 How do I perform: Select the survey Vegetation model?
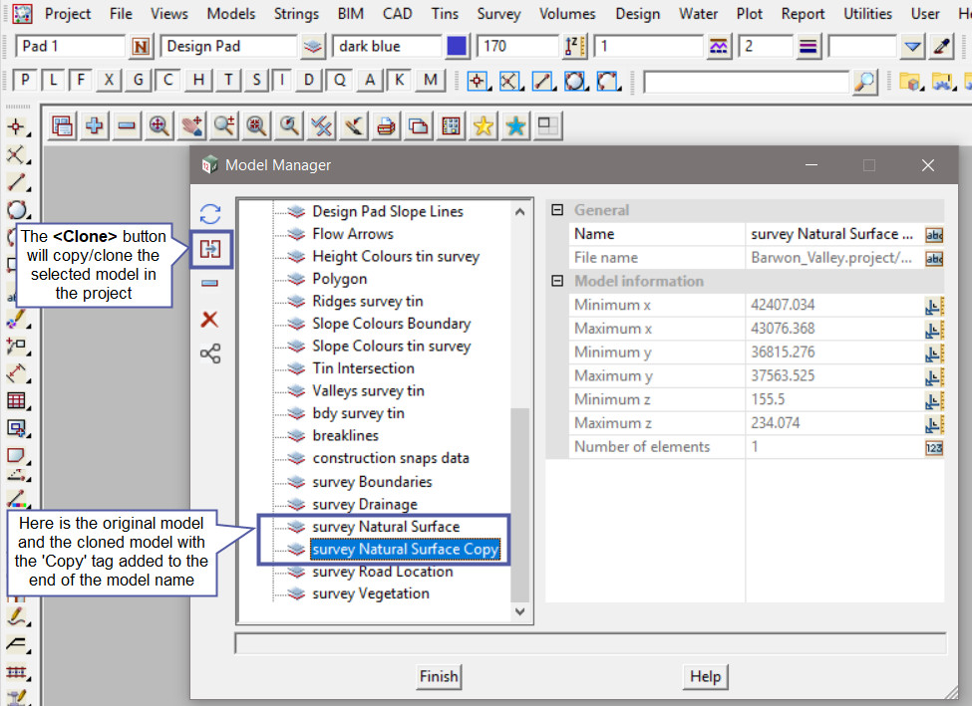(x=370, y=593)
